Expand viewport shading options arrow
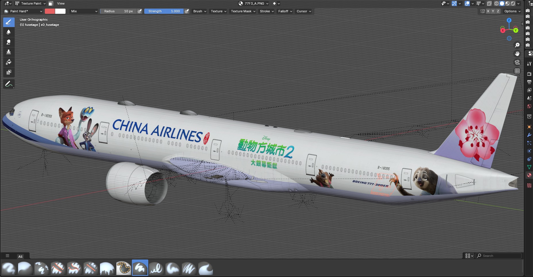This screenshot has width=533, height=277. (518, 3)
